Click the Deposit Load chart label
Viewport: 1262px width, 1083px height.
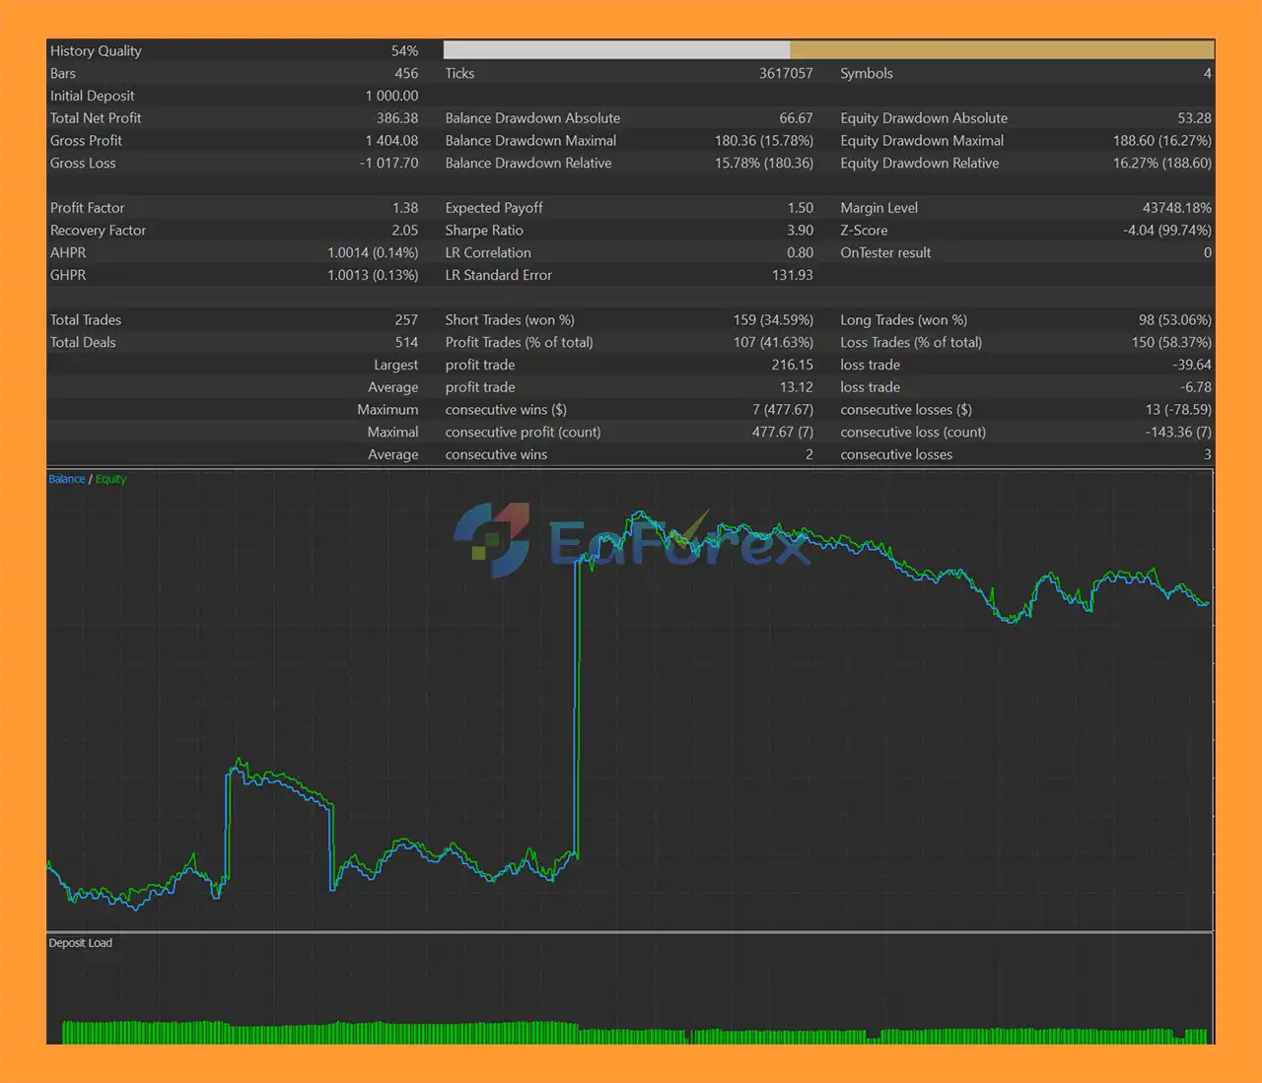coord(80,943)
